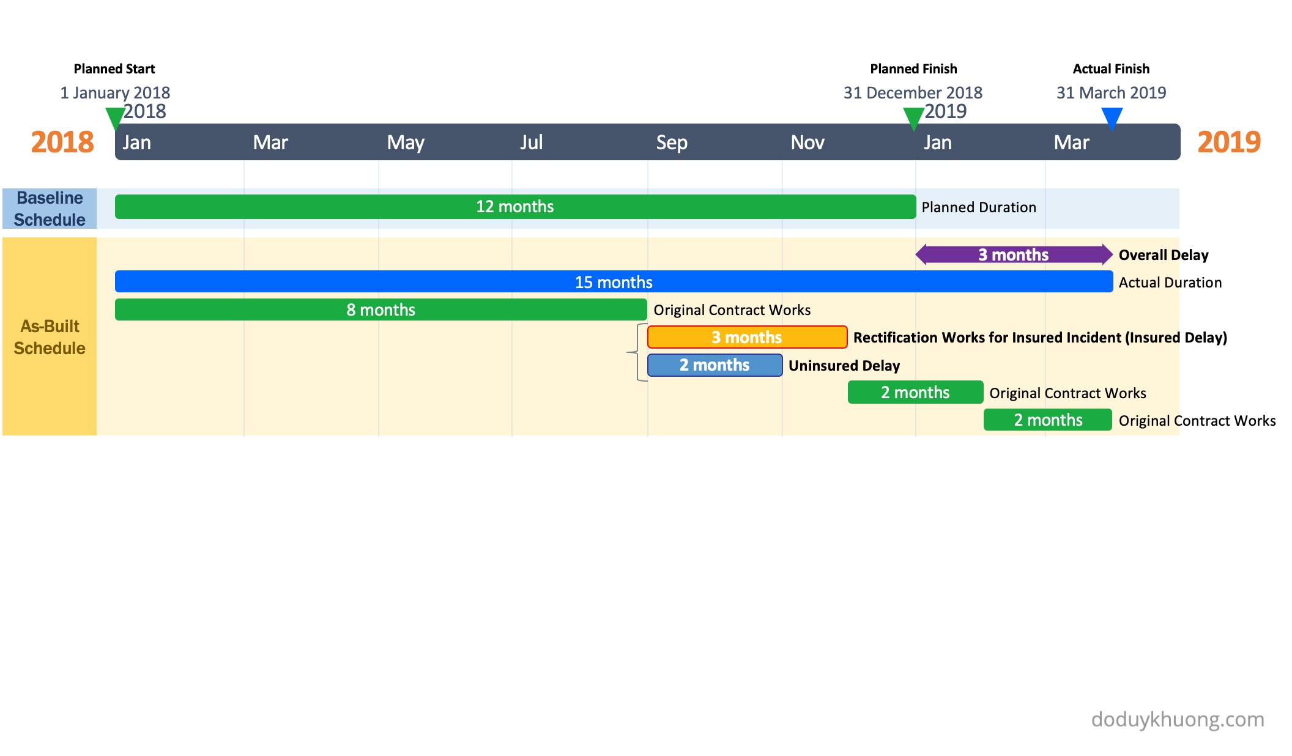Select the orange 3 months Insured Delay bar
This screenshot has width=1292, height=756.
pos(747,337)
